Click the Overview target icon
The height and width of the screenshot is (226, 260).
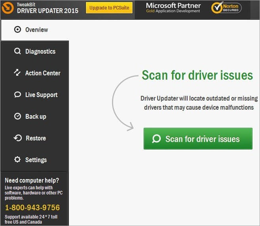17,30
